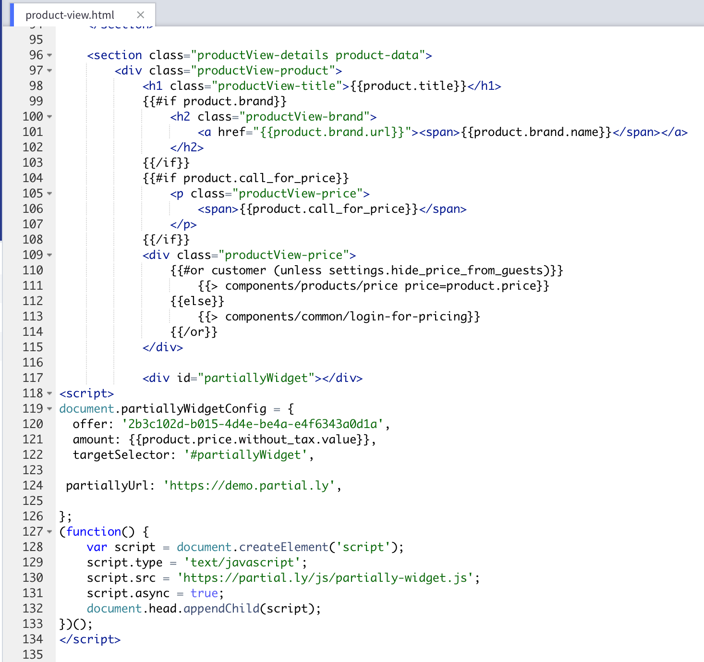Click line number 99 in gutter
The height and width of the screenshot is (662, 704).
tap(36, 101)
